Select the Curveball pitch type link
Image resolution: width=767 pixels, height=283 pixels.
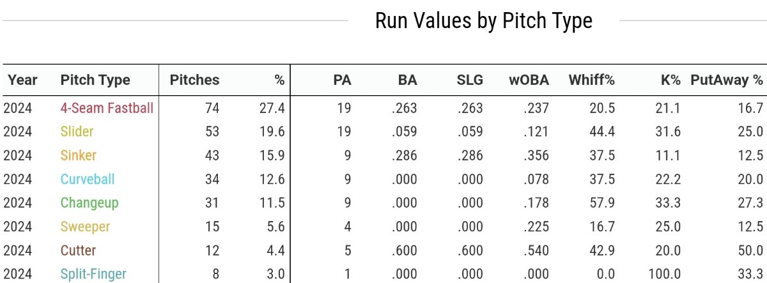click(88, 179)
